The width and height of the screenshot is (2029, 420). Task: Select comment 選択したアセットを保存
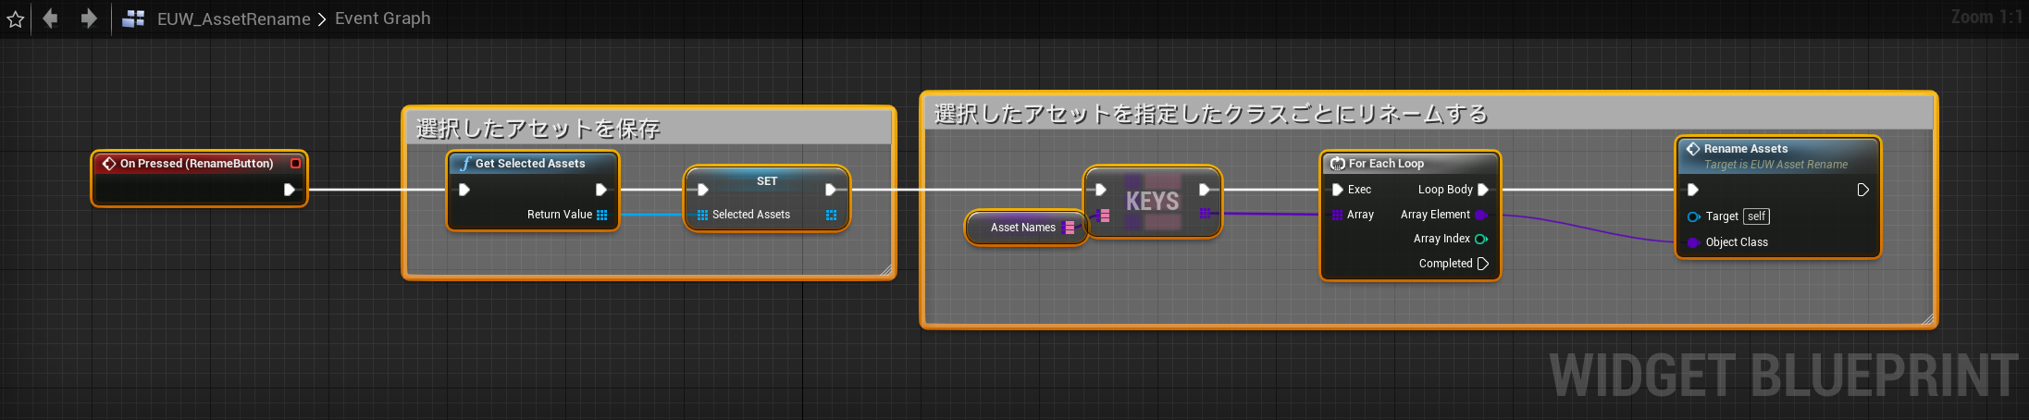click(x=649, y=128)
